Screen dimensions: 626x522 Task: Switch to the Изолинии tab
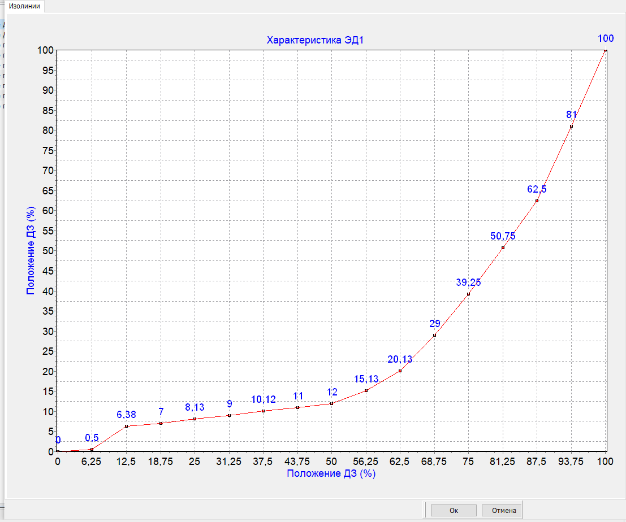point(23,6)
